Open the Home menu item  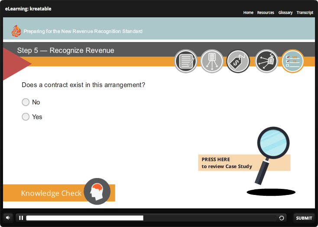pyautogui.click(x=248, y=13)
